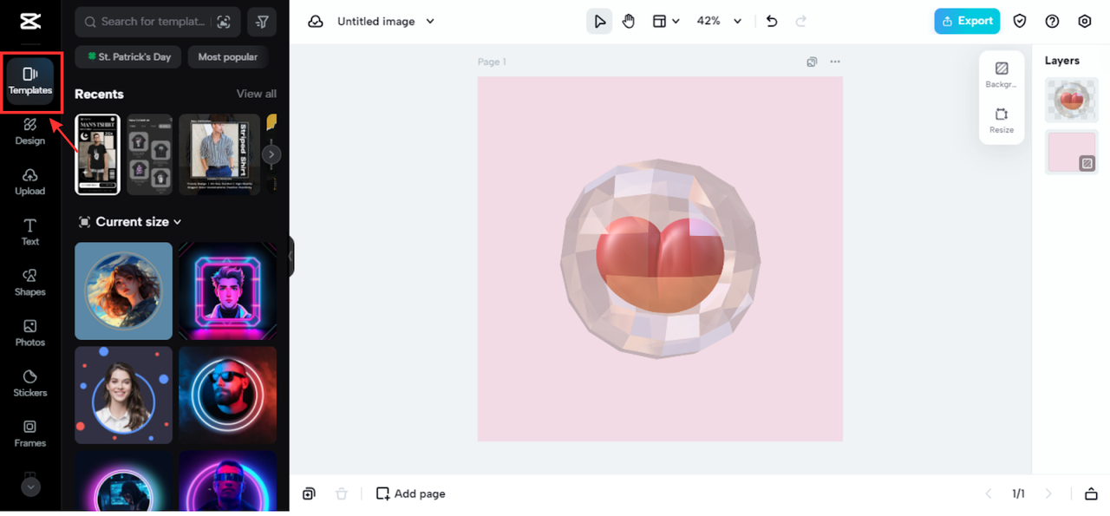Image resolution: width=1110 pixels, height=516 pixels.
Task: Choose the smiling woman circle template
Action: point(124,395)
